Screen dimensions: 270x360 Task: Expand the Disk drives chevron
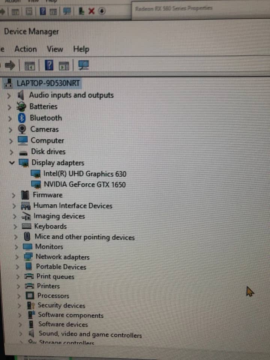(12, 152)
